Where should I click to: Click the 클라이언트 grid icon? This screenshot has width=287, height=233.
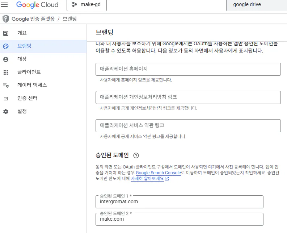pos(6,72)
